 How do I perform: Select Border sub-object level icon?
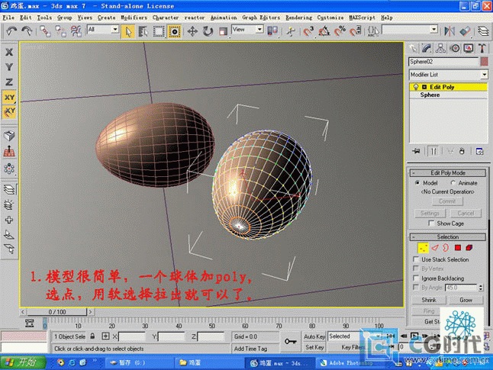click(446, 248)
